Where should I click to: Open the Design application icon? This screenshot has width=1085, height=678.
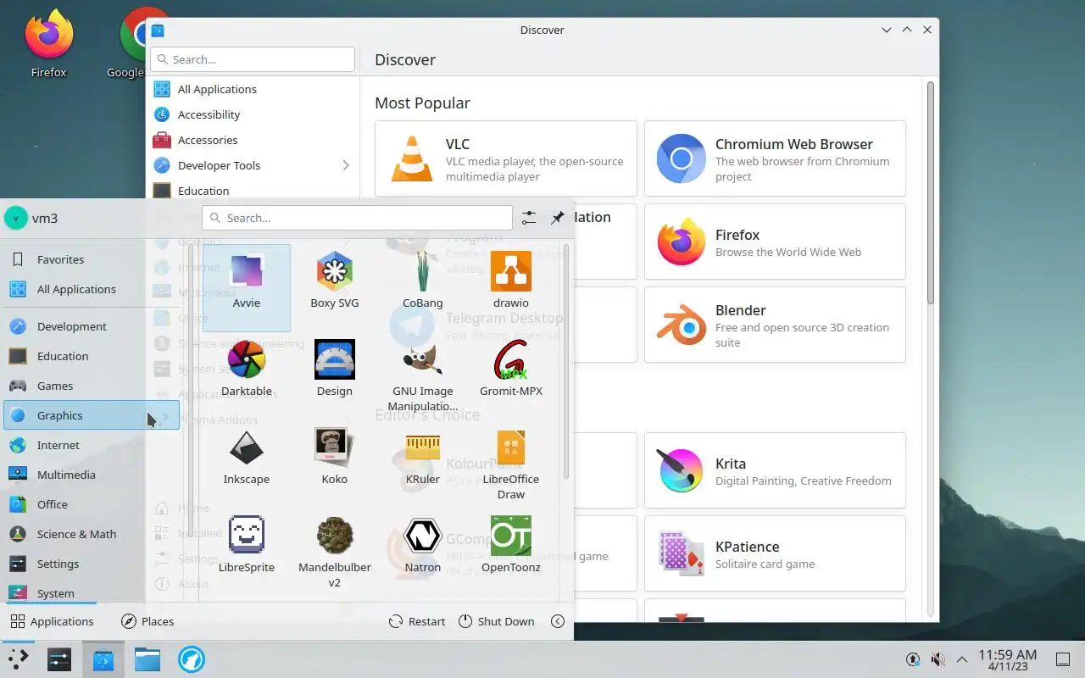tap(335, 375)
